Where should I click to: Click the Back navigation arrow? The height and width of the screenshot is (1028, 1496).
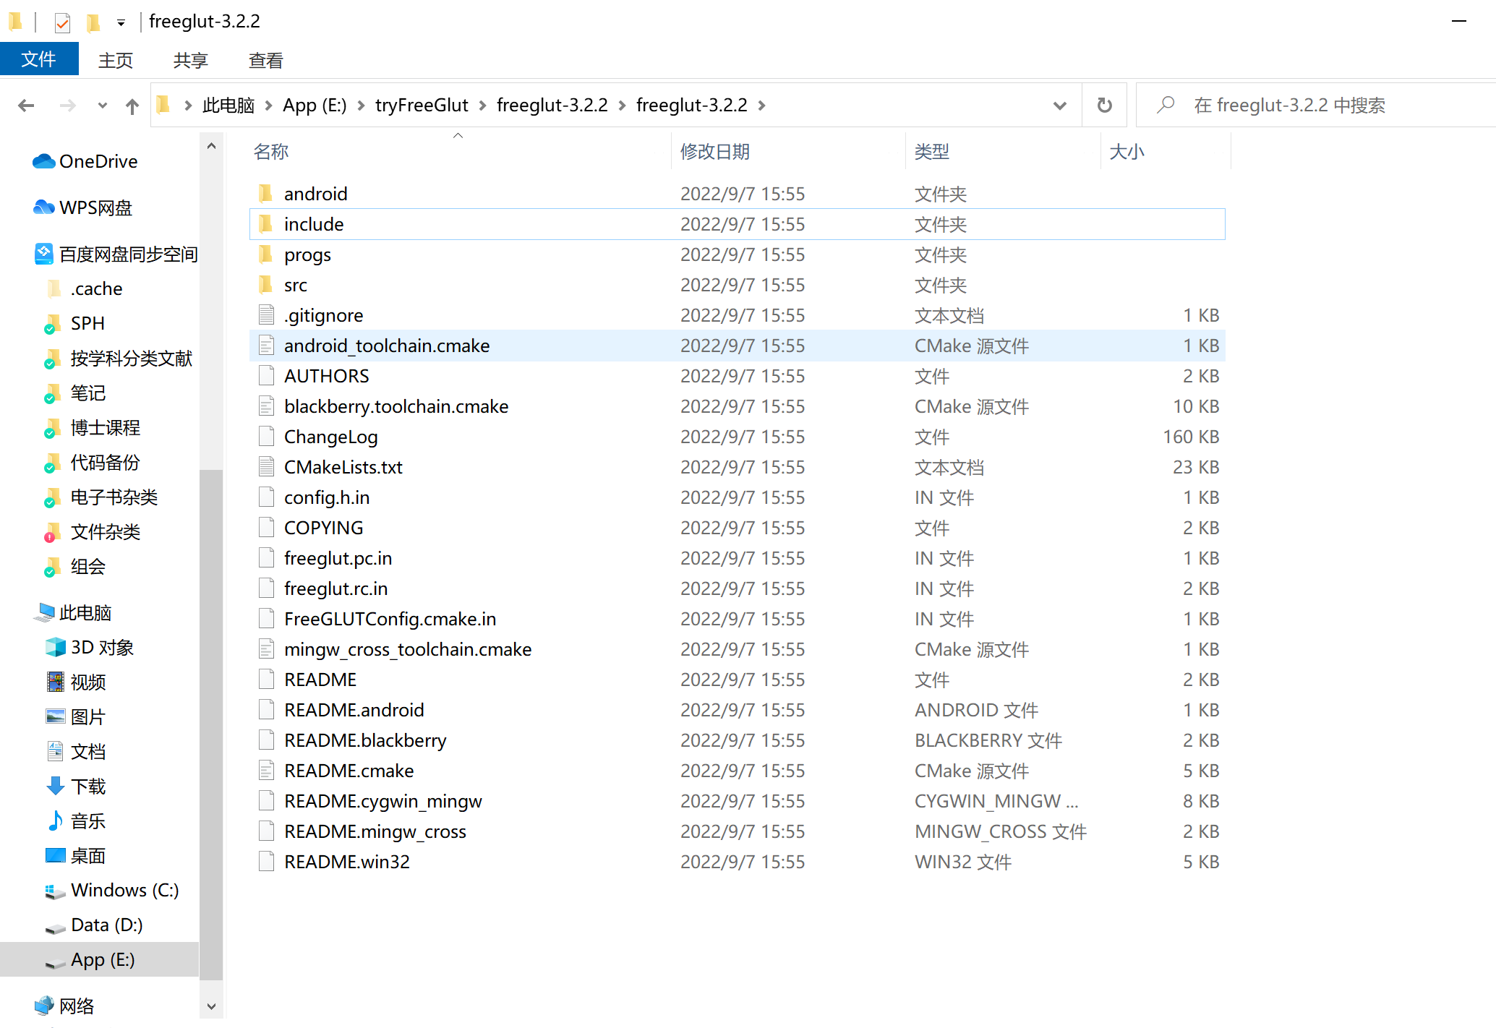click(26, 106)
